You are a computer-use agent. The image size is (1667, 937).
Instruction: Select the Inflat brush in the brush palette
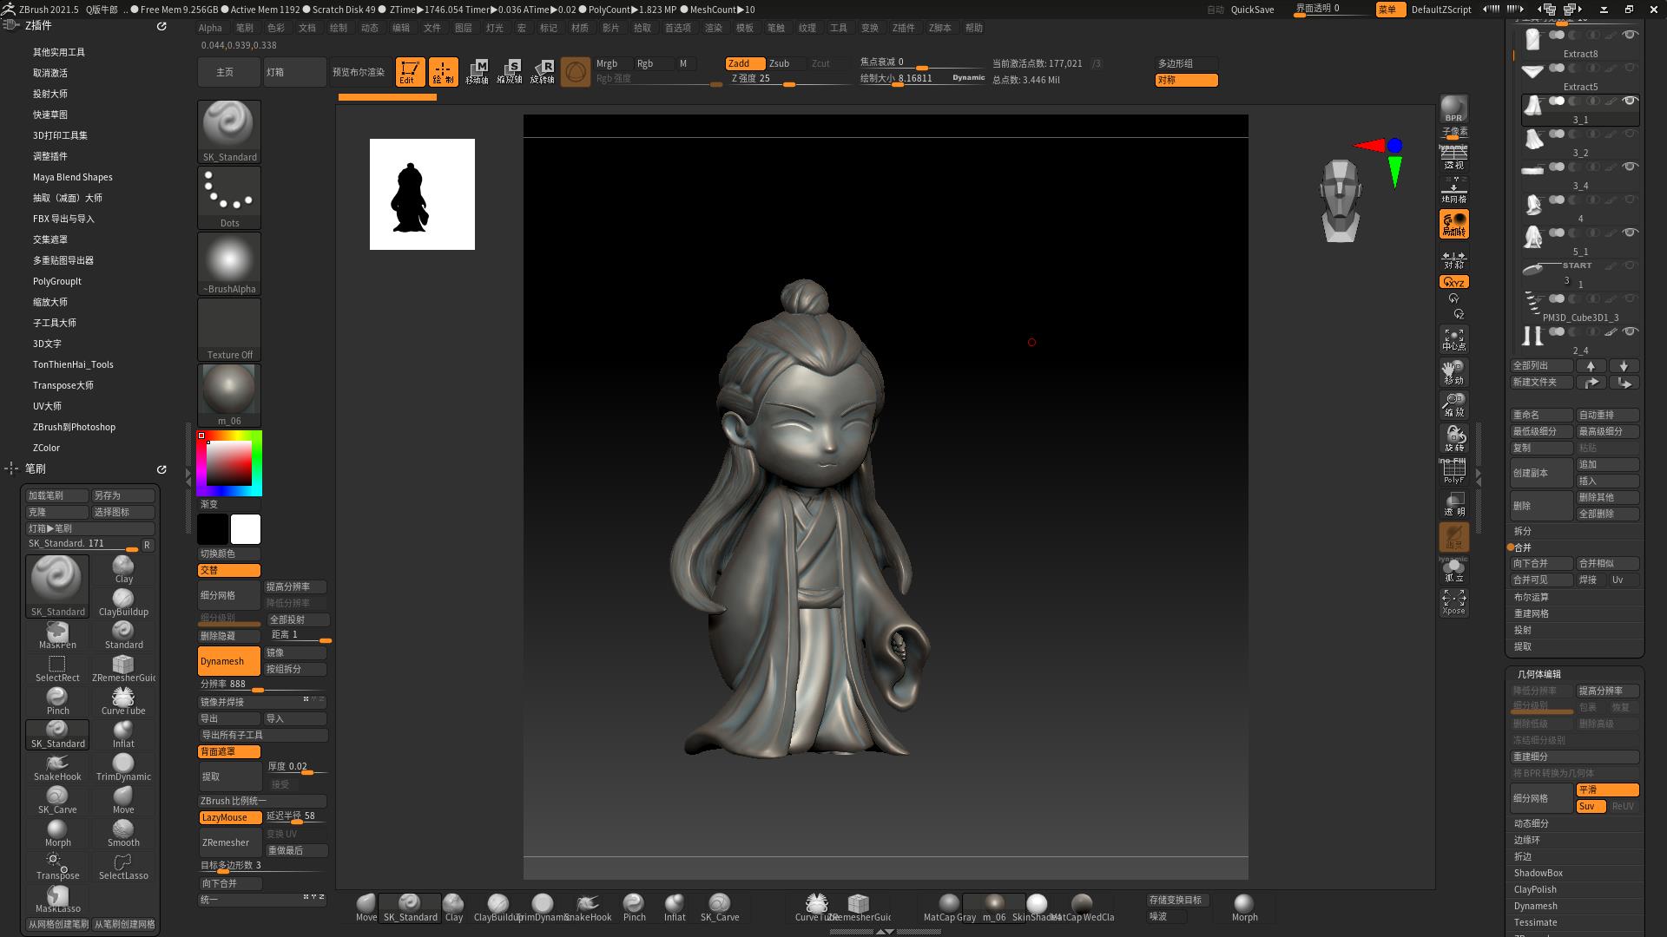click(x=123, y=733)
